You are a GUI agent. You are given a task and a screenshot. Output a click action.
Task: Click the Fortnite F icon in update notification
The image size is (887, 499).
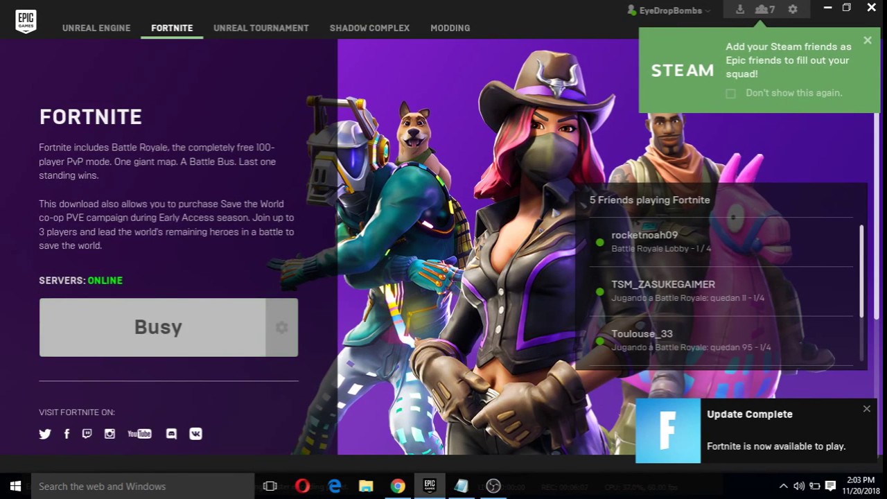(x=668, y=430)
